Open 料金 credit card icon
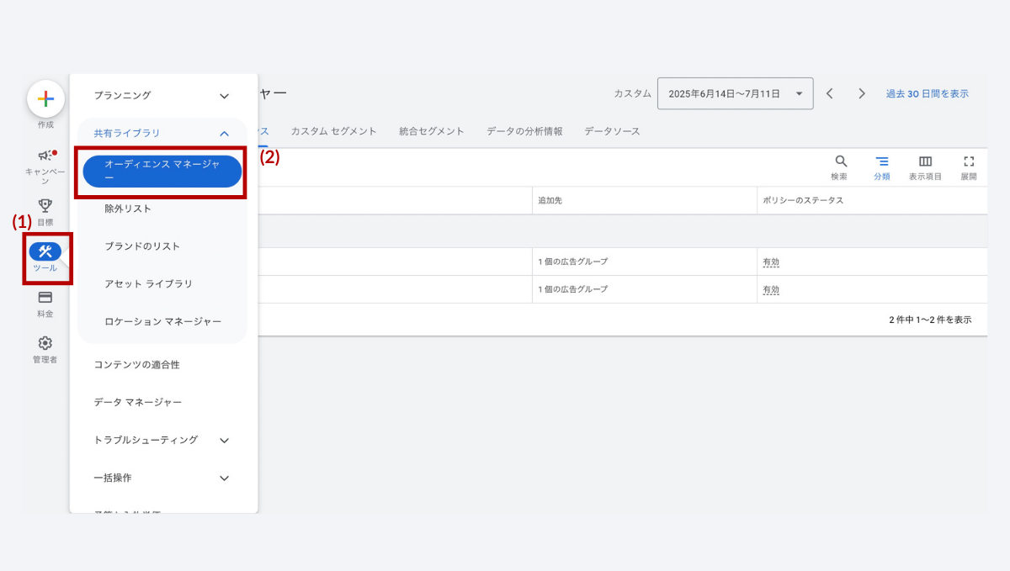The width and height of the screenshot is (1010, 571). 45,297
